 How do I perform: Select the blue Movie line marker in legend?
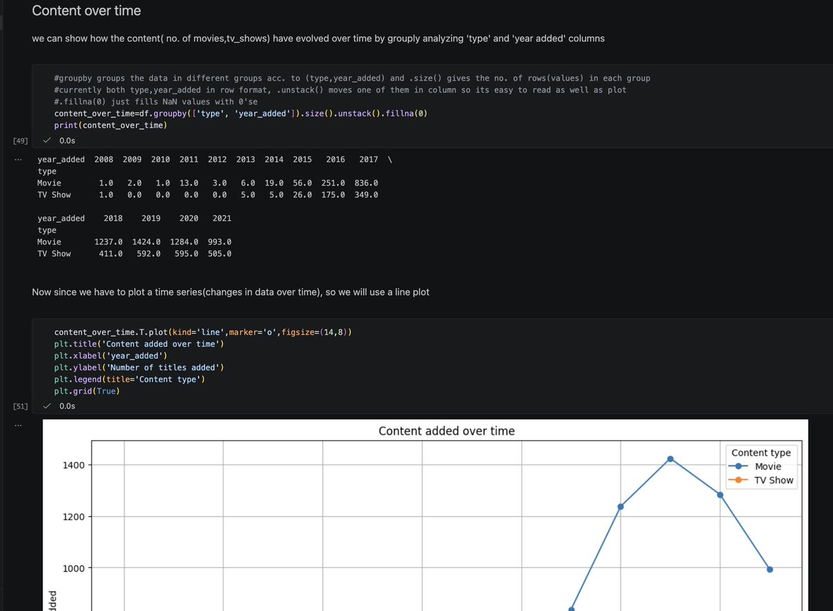coord(740,467)
